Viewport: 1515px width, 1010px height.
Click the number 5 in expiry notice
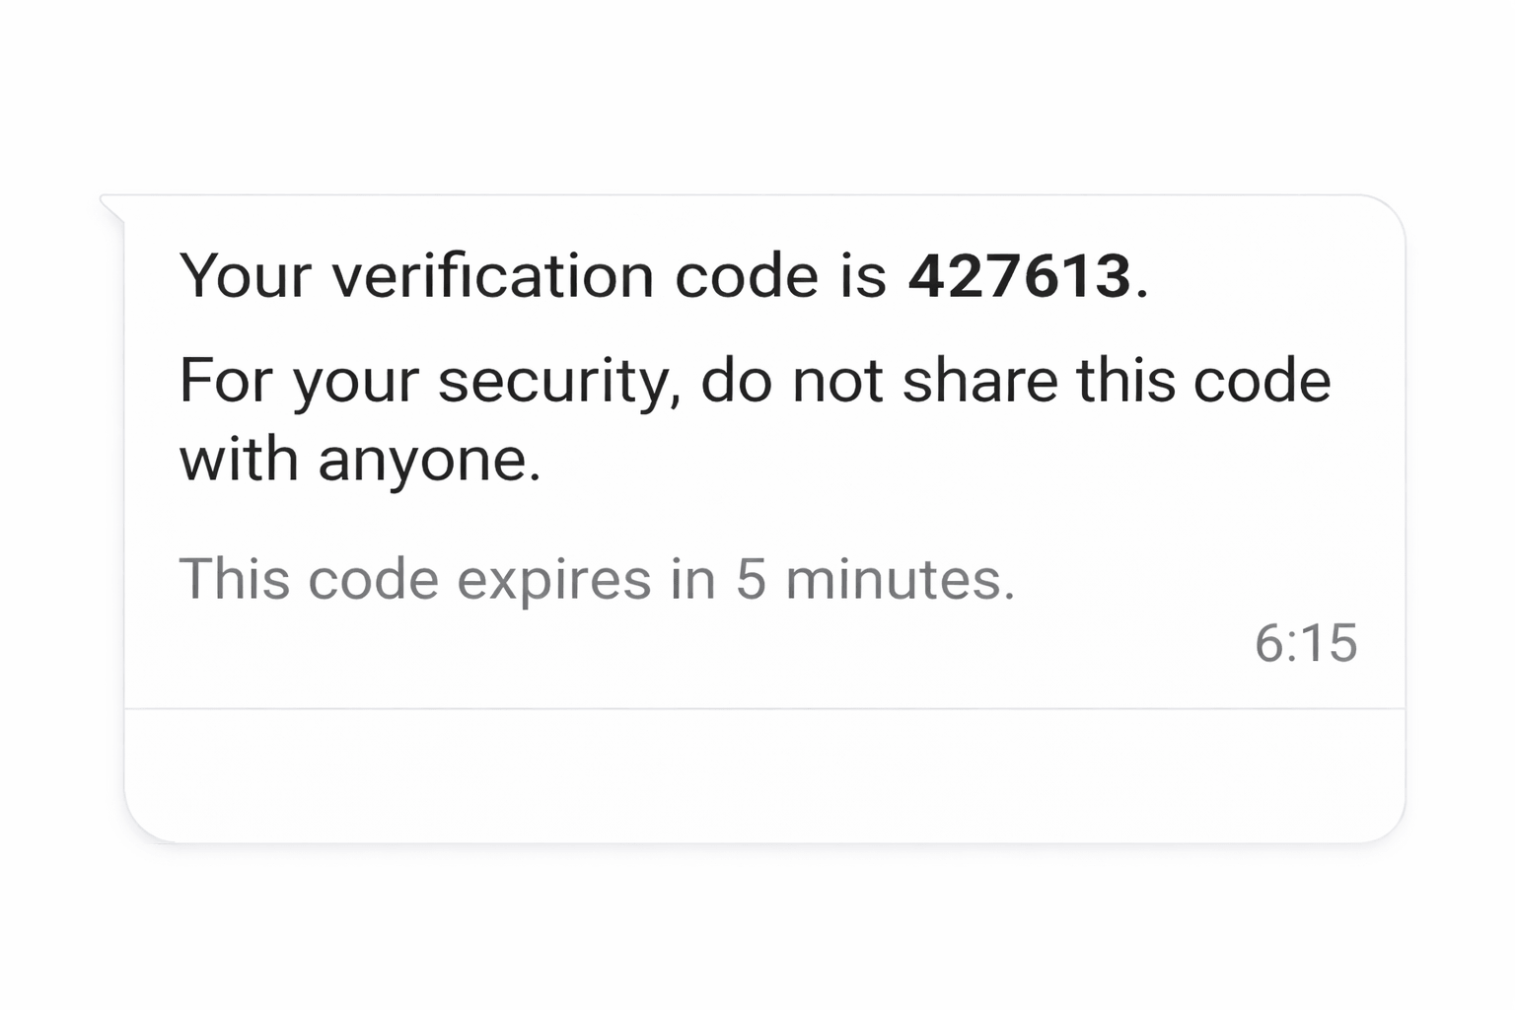751,579
